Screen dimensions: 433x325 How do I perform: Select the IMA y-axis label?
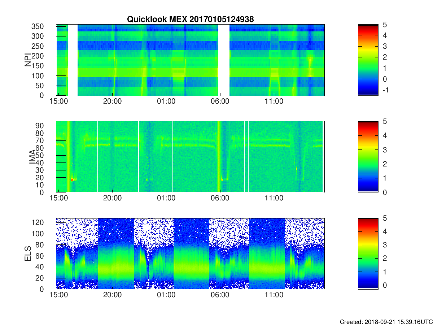click(33, 157)
